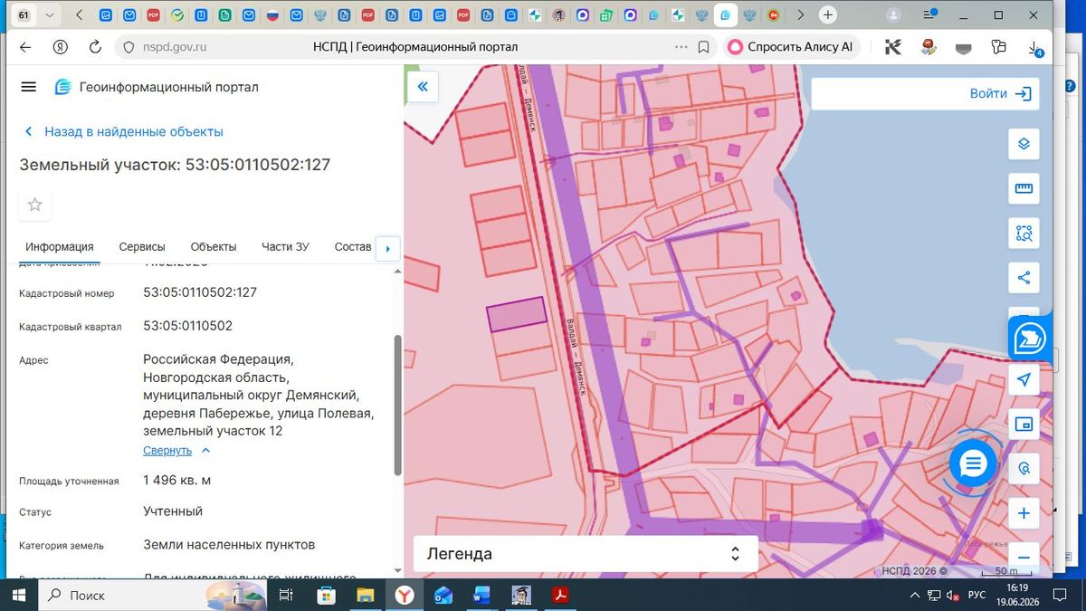
Task: Open File Explorer from the taskbar
Action: point(365,595)
